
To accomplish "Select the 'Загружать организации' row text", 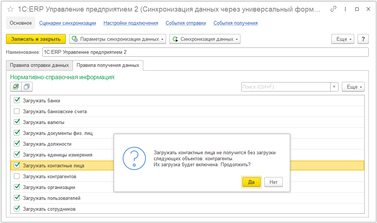I will coord(49,188).
